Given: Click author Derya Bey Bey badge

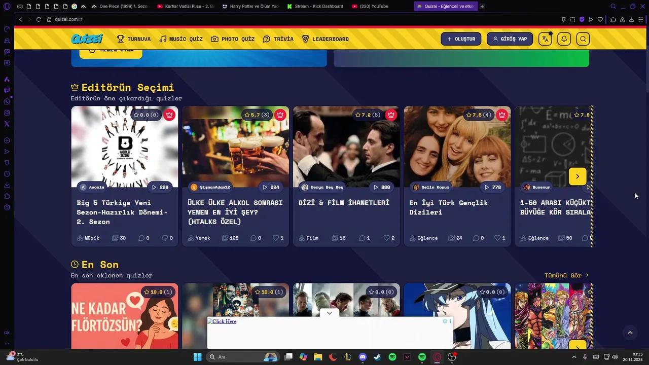Looking at the screenshot, I should click(322, 187).
